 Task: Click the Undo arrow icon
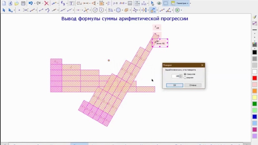pyautogui.click(x=30, y=3)
